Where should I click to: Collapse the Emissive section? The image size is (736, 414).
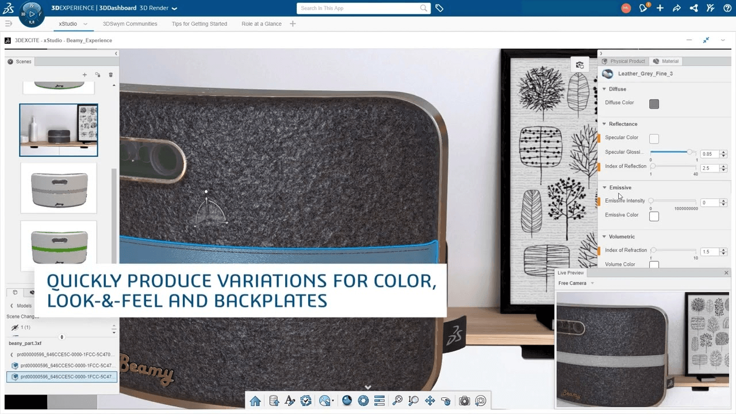604,187
